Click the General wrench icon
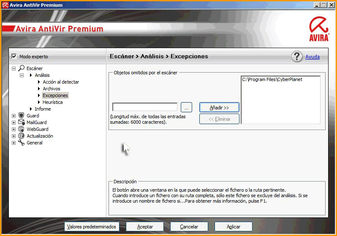337x236 pixels. [21, 143]
